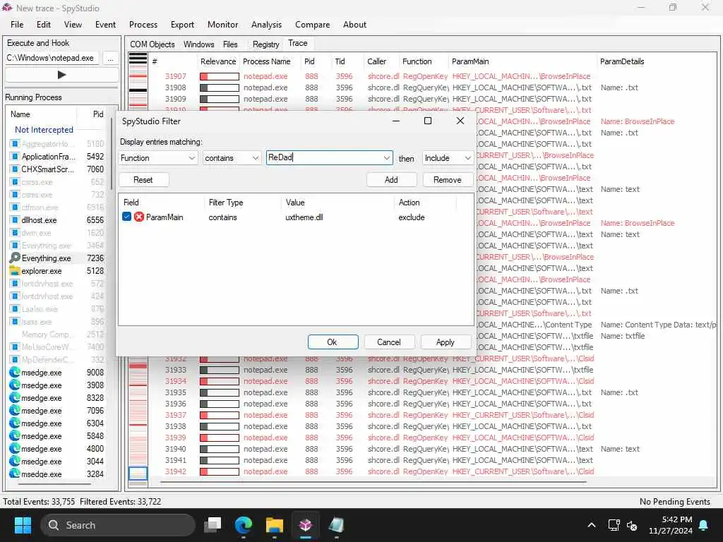Click the Relevance bar of event 31907
The image size is (723, 542).
tap(220, 76)
